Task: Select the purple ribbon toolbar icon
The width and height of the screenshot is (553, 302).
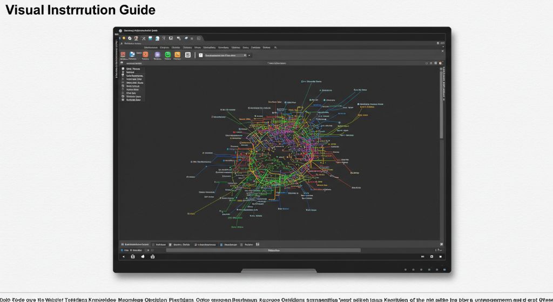Action: (157, 55)
